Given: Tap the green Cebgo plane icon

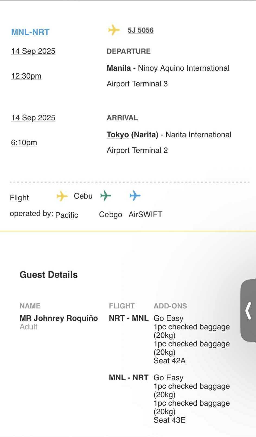Looking at the screenshot, I should (x=105, y=195).
